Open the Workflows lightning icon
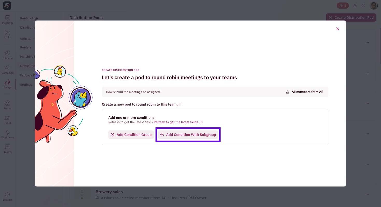Viewport: 381px width, 207px height. coord(8,134)
